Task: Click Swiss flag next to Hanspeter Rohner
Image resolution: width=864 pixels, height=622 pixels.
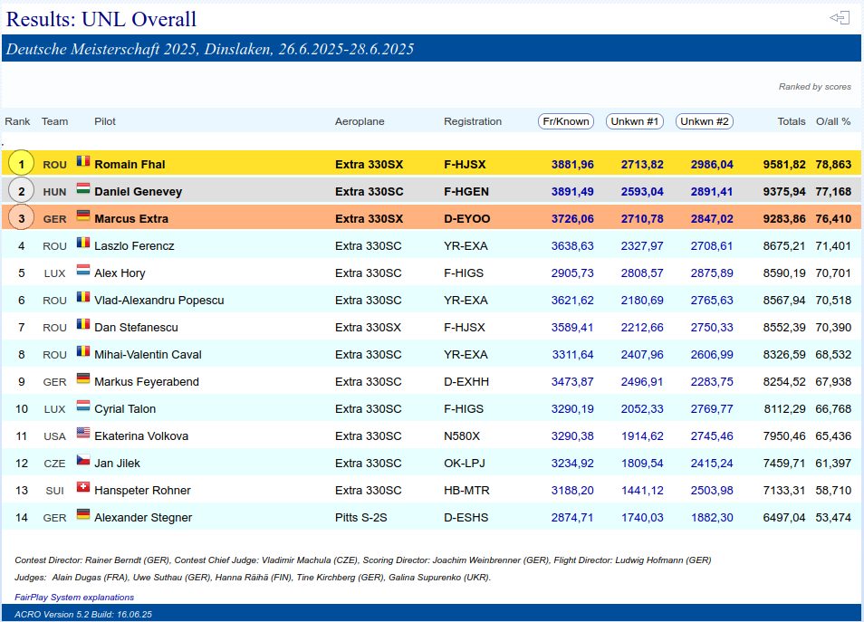Action: (83, 487)
